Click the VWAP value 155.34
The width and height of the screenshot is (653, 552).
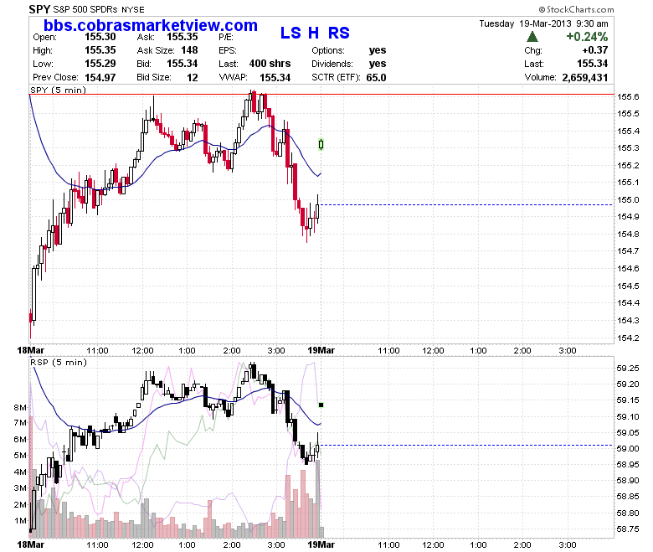point(275,78)
